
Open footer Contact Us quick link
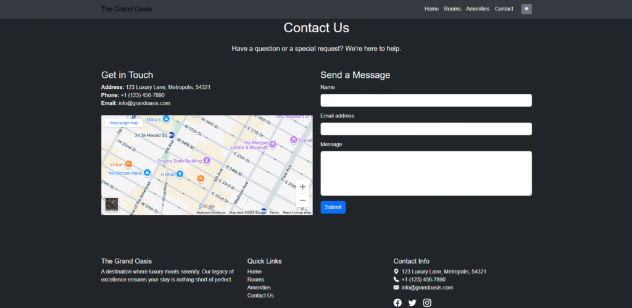pos(260,296)
